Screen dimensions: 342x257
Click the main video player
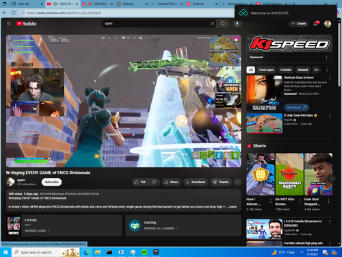click(x=124, y=101)
